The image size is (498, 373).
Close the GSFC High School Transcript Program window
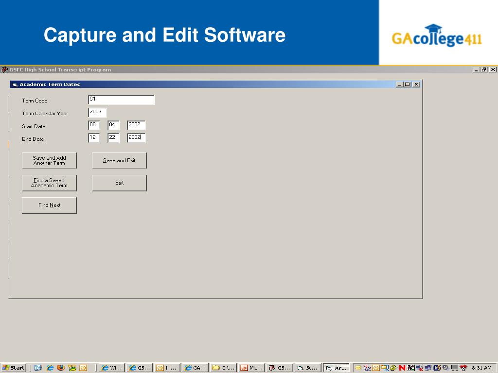(493, 69)
